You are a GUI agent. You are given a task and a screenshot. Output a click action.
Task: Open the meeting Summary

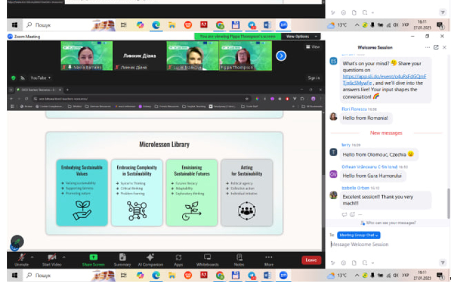click(x=122, y=259)
